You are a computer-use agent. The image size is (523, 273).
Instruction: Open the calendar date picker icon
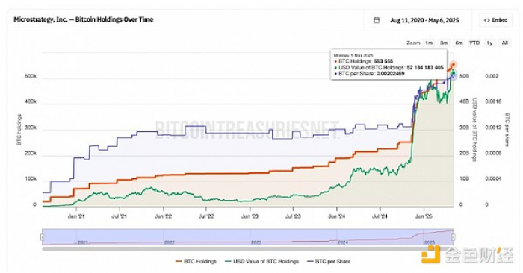[377, 20]
